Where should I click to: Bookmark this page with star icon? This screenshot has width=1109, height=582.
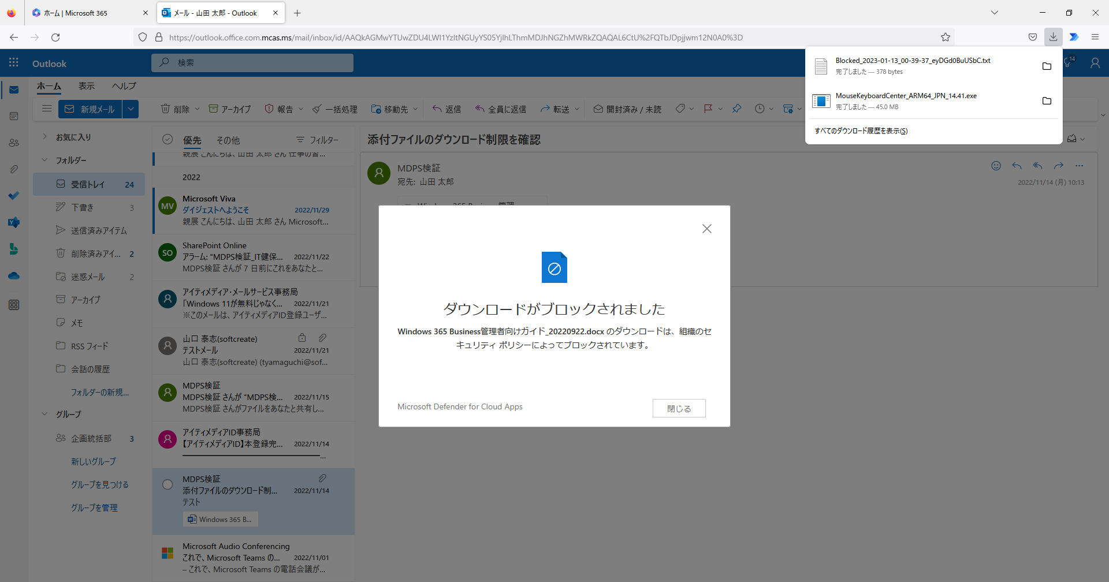[x=946, y=37]
